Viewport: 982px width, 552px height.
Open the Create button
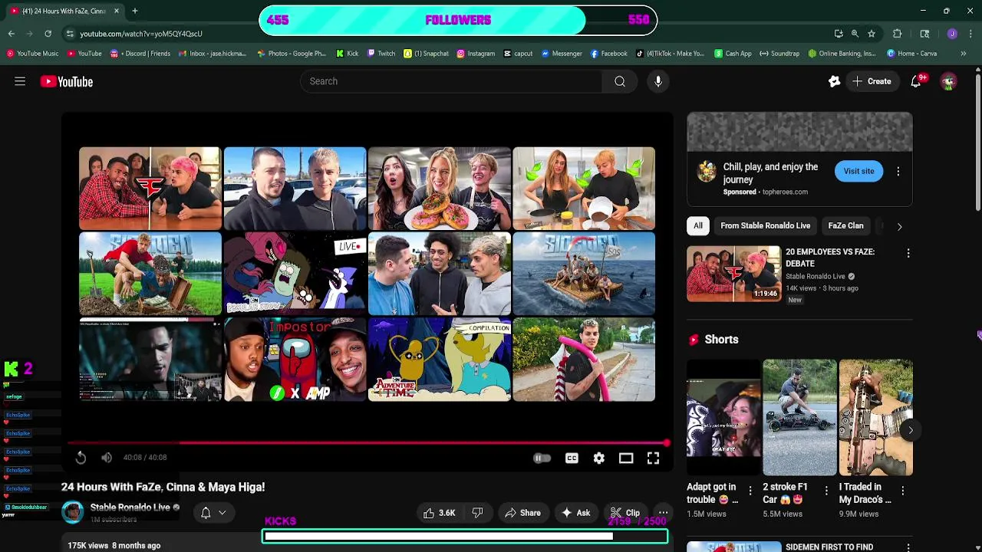(x=872, y=81)
